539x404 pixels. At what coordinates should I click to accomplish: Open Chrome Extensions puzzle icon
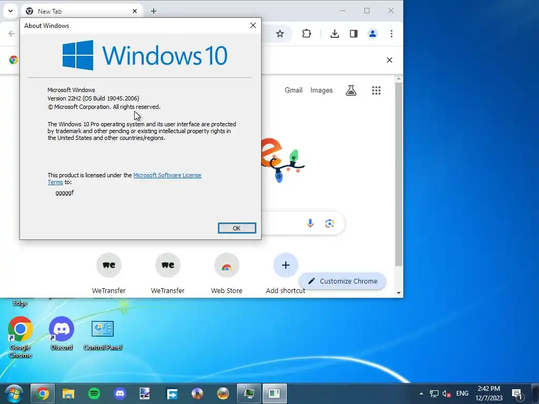pos(306,34)
